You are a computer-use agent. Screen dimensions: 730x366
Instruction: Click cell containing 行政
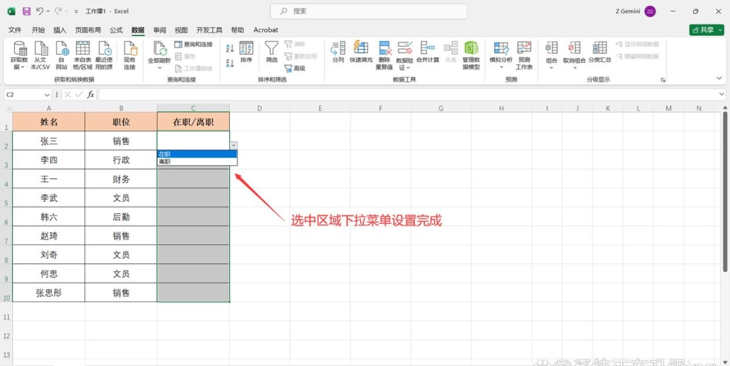[121, 160]
